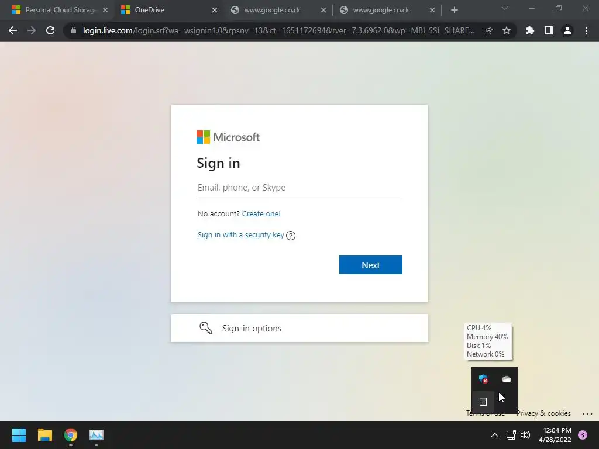The image size is (599, 449).
Task: Click the square icon in tray overflow
Action: [x=483, y=402]
